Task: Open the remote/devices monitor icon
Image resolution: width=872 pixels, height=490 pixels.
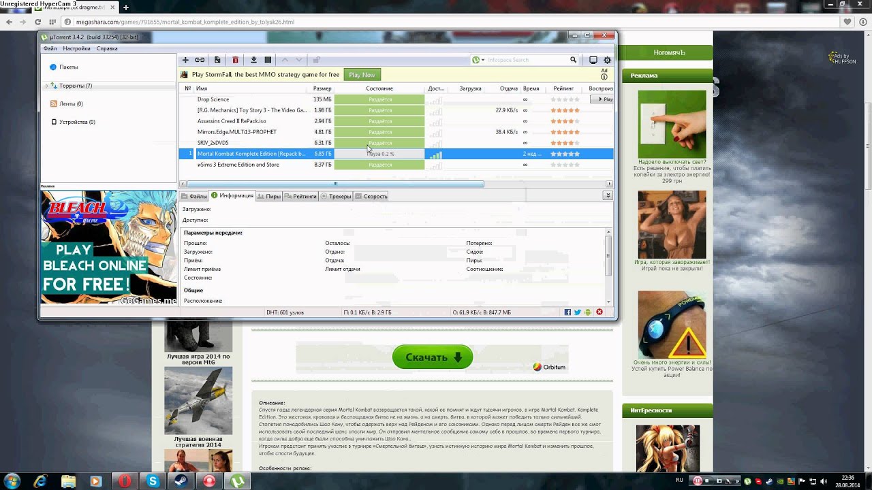Action: [593, 60]
